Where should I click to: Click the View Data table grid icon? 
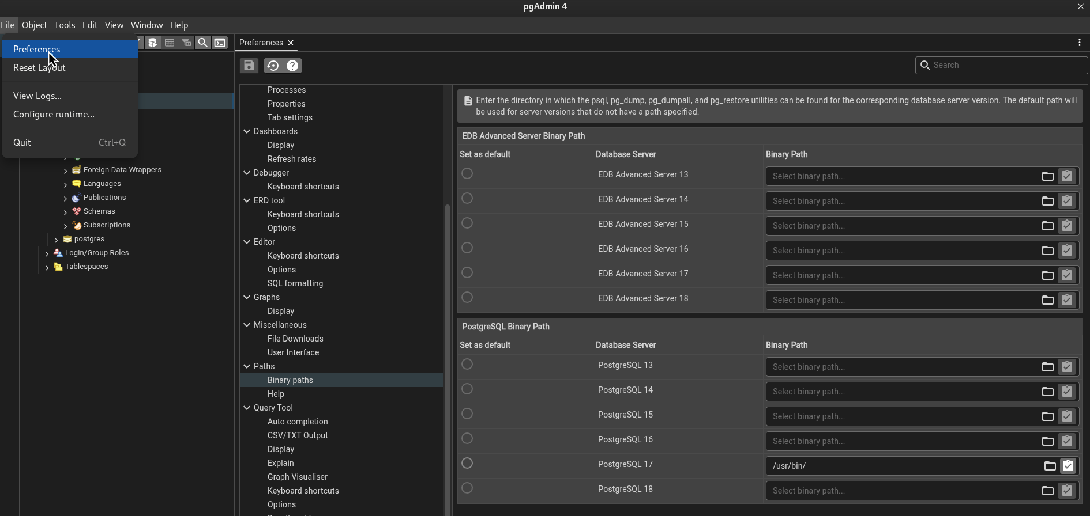[170, 43]
